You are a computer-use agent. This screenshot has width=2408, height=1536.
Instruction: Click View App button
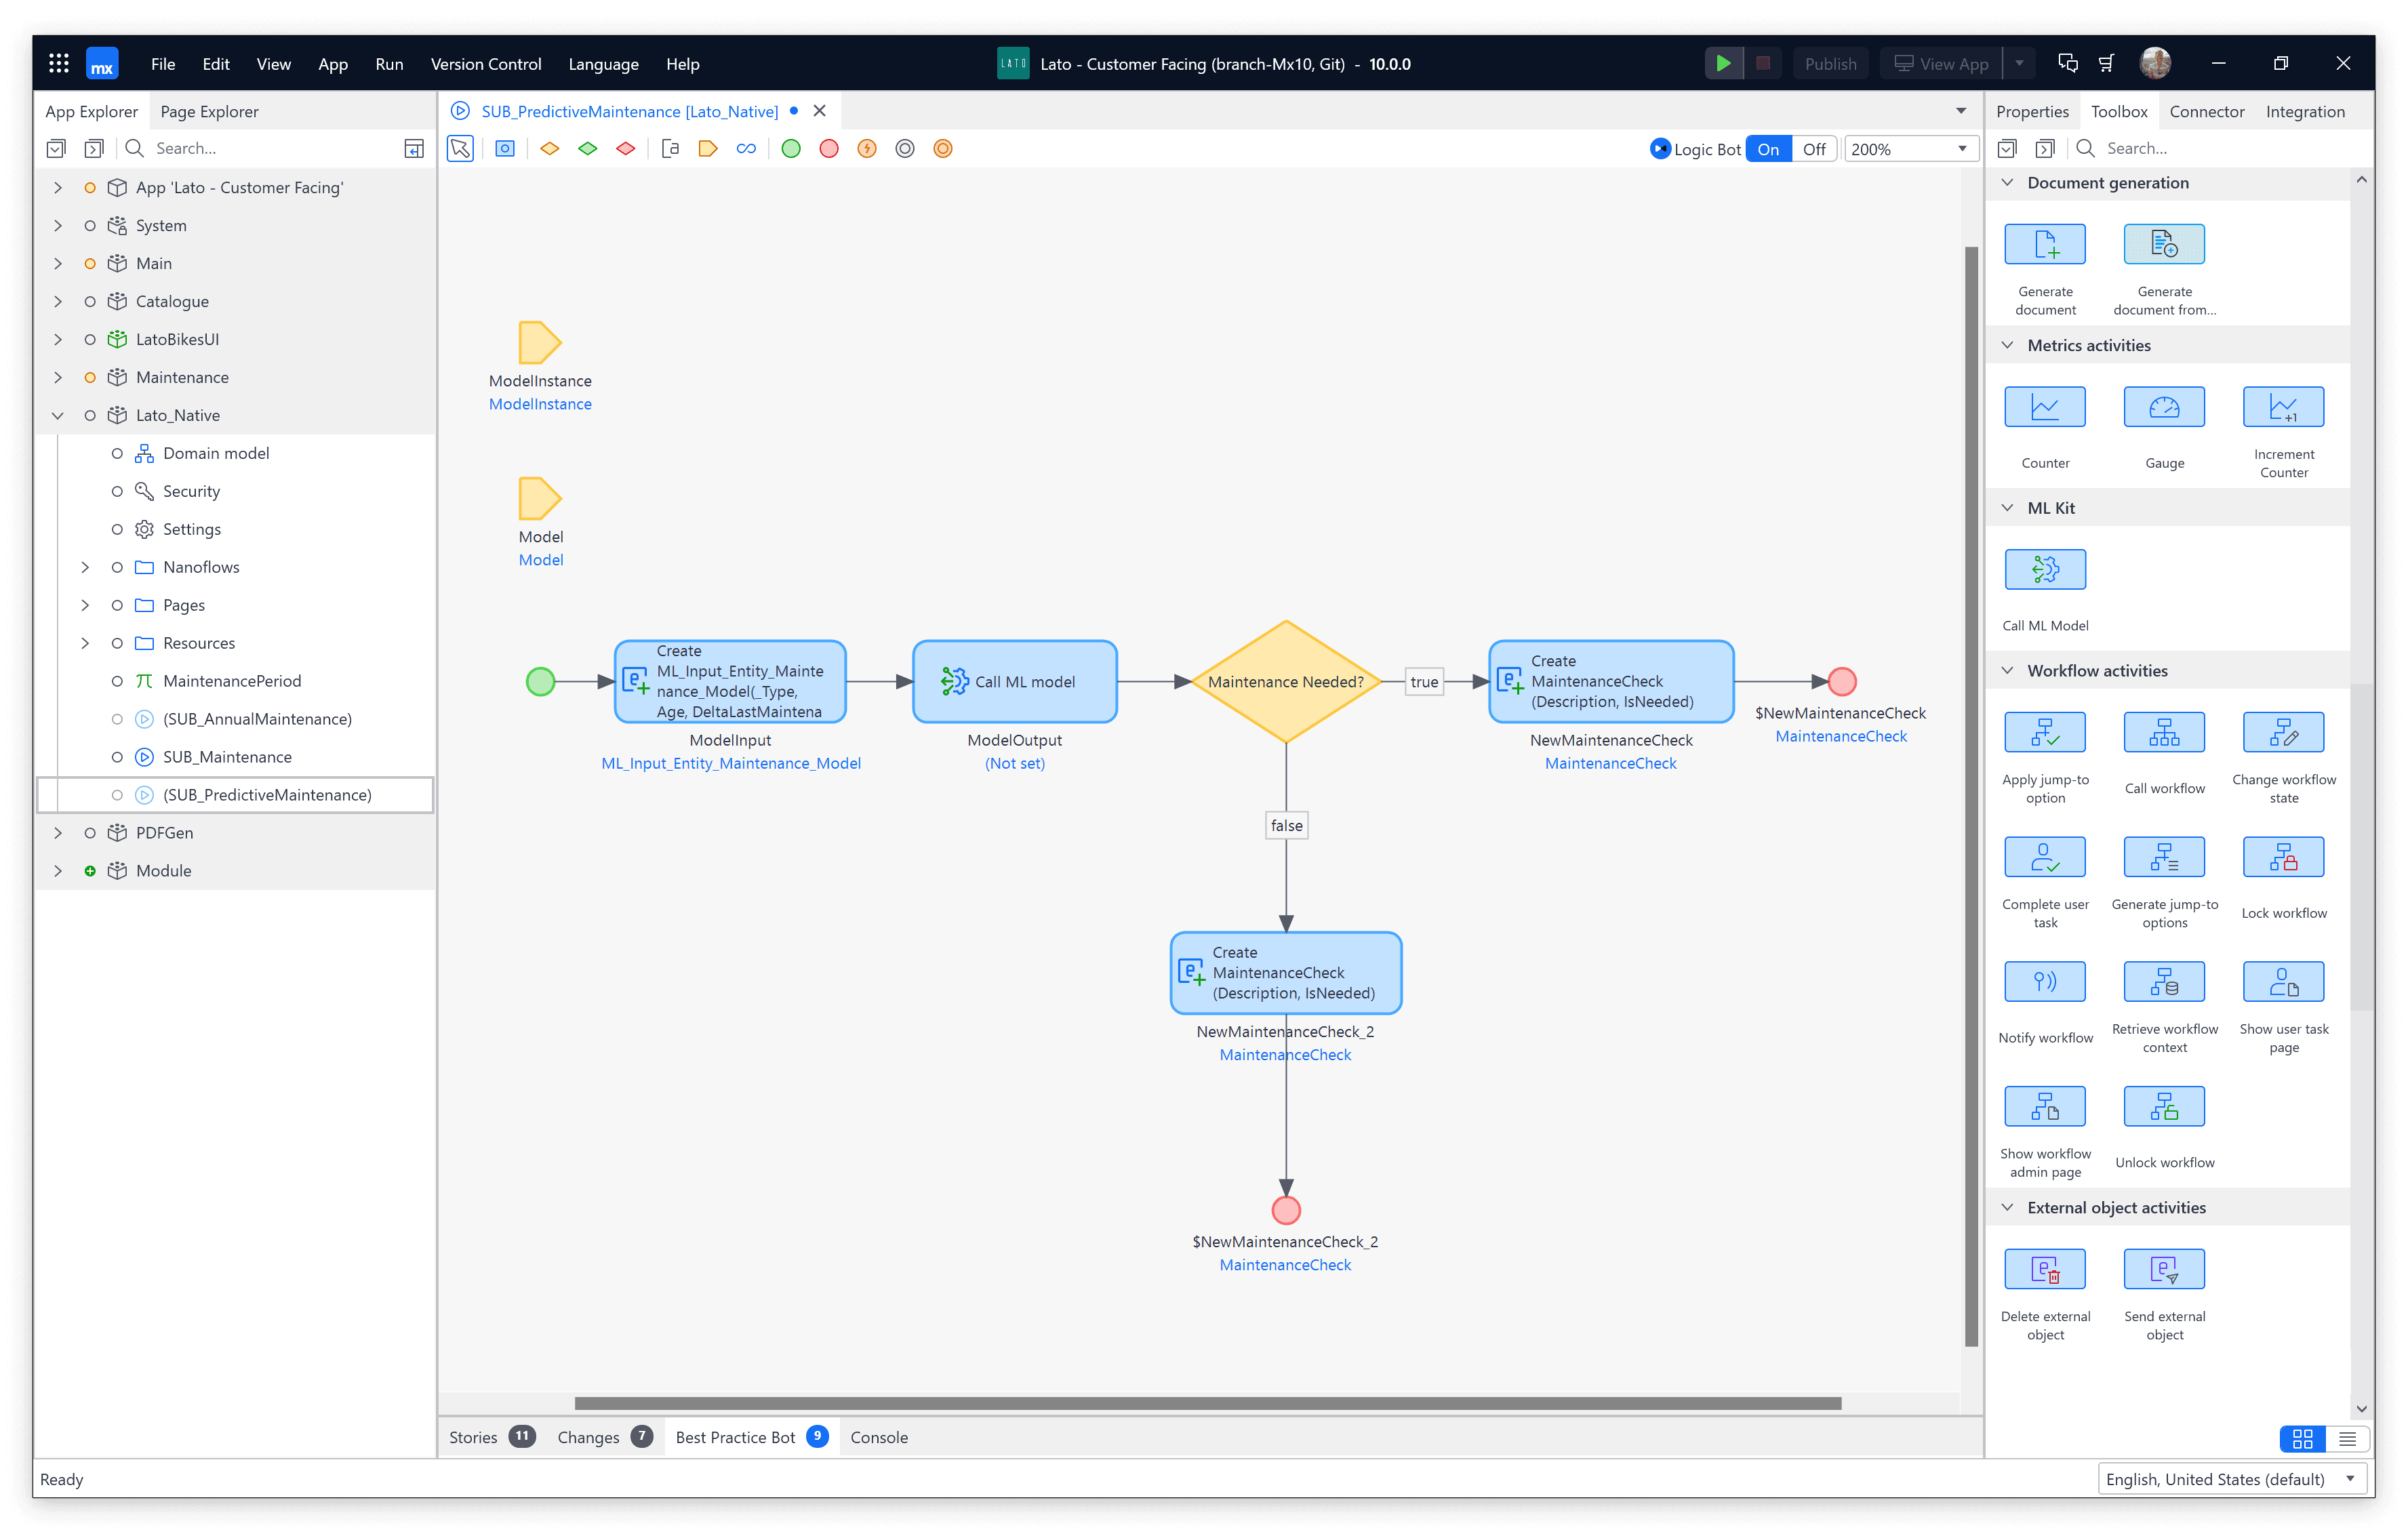(1943, 63)
